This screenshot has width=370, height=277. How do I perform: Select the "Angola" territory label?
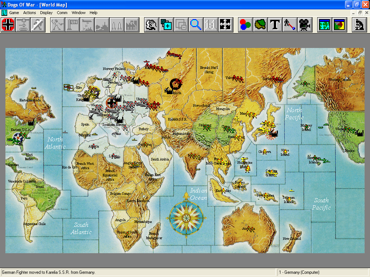(120, 220)
